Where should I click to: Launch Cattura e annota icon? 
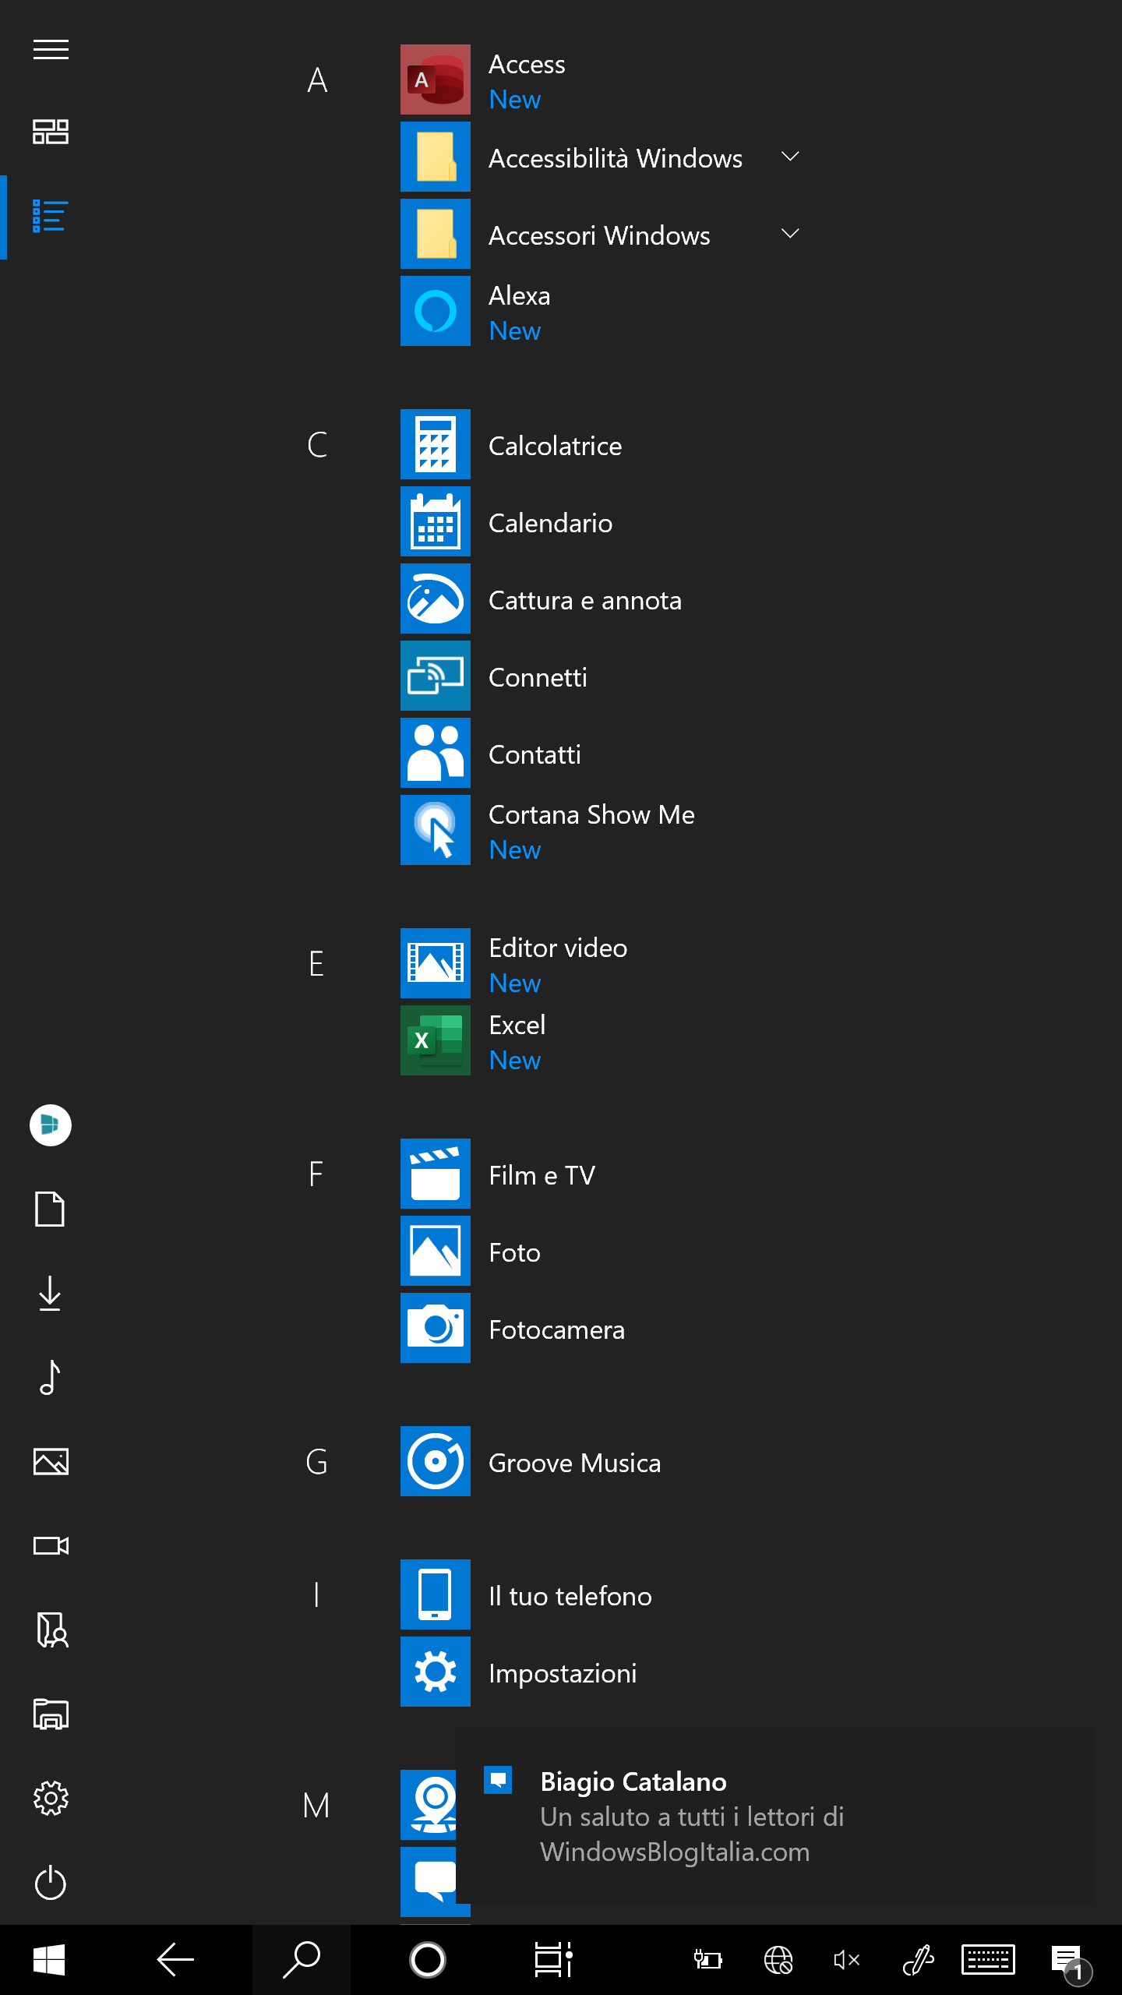click(435, 598)
